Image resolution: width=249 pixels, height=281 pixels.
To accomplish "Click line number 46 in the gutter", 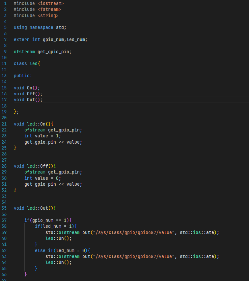I will tap(4, 274).
